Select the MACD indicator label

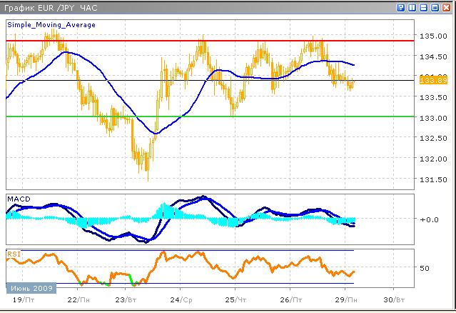click(17, 197)
